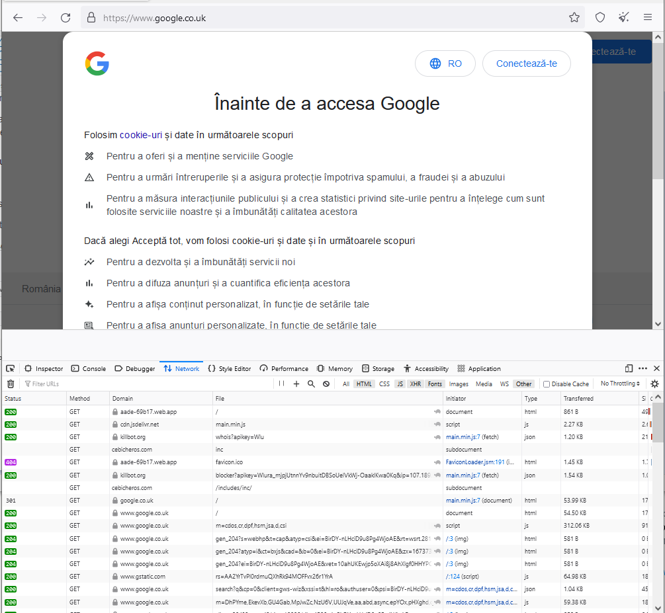Enable the Disable Cache checkbox
Screen dimensions: 665x613
coord(547,384)
